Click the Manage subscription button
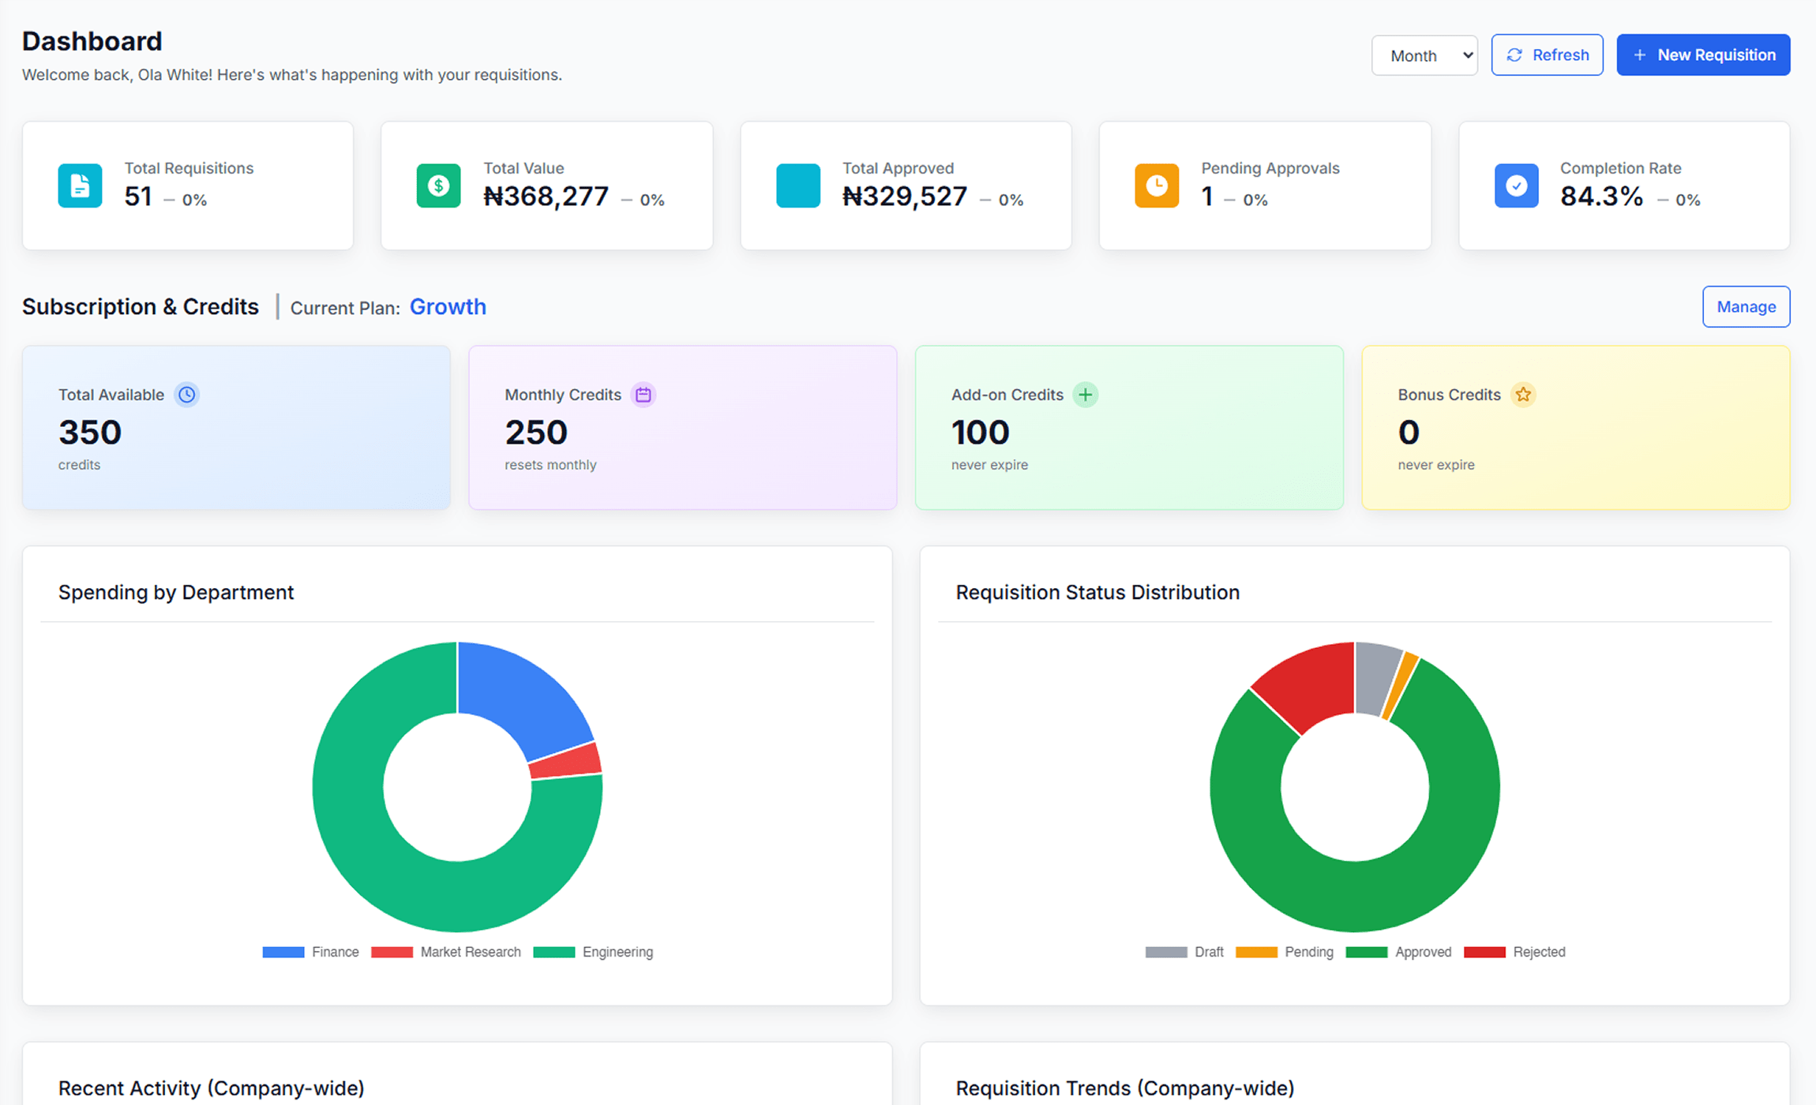Screen dimensions: 1816x1105 click(1746, 307)
